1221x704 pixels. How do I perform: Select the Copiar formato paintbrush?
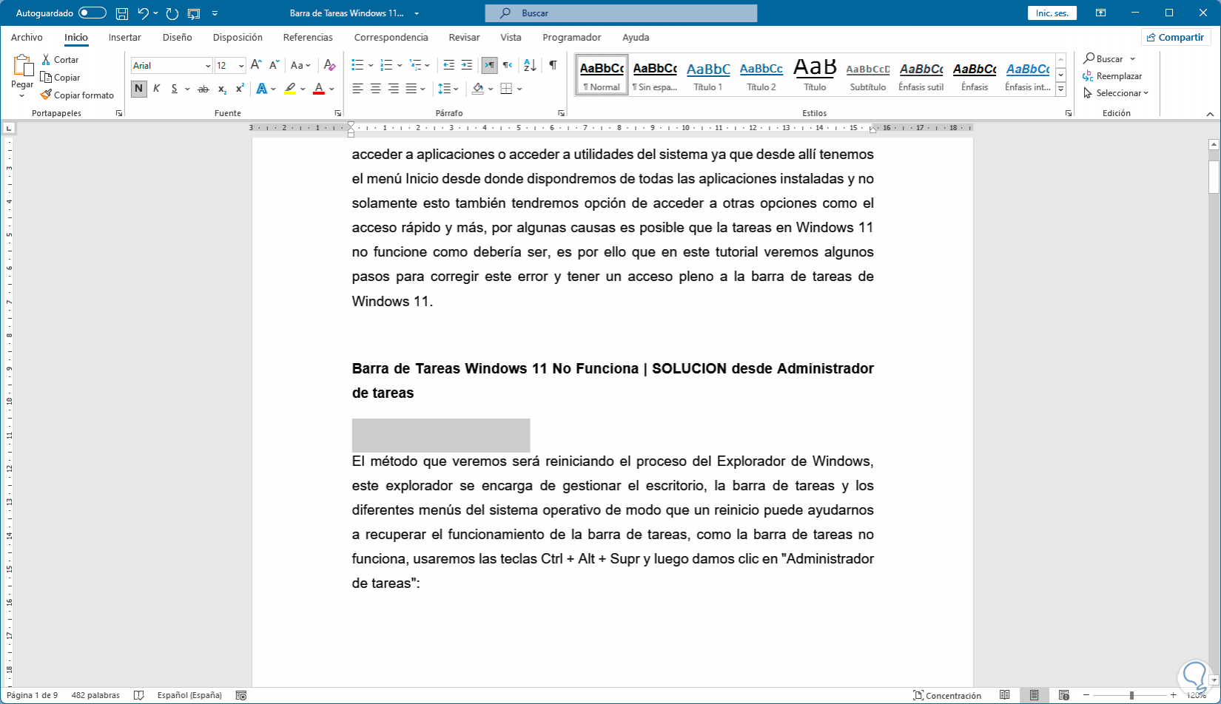pos(77,95)
